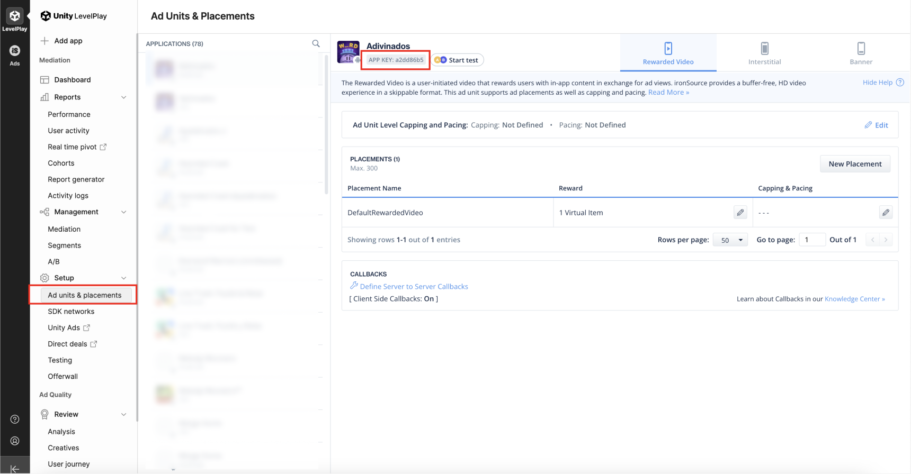Open the help question mark in left rail
The width and height of the screenshot is (911, 474).
[15, 420]
